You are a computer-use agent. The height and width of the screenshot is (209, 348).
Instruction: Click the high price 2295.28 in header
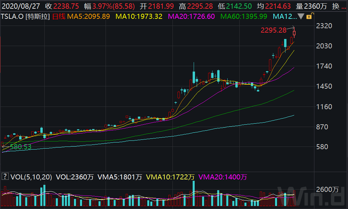[200, 6]
